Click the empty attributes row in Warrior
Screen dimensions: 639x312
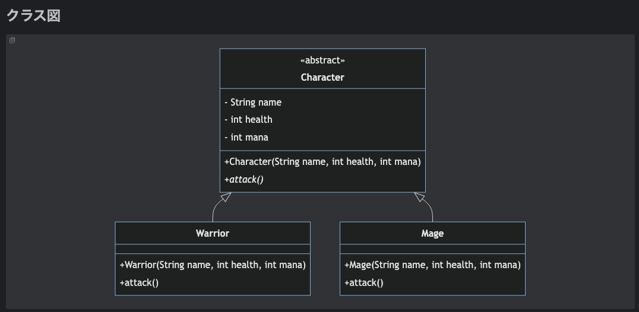click(213, 249)
